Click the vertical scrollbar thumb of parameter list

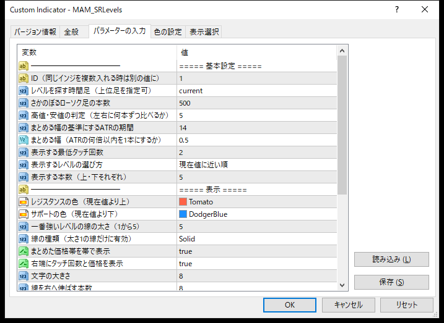(342, 125)
